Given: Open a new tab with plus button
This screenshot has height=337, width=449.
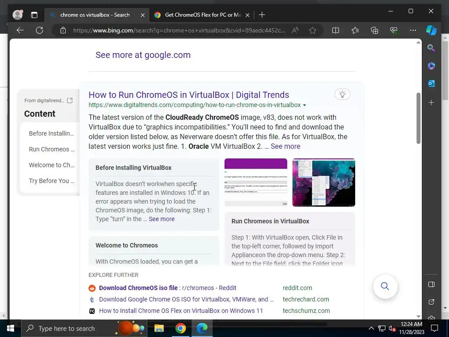Looking at the screenshot, I should (262, 15).
